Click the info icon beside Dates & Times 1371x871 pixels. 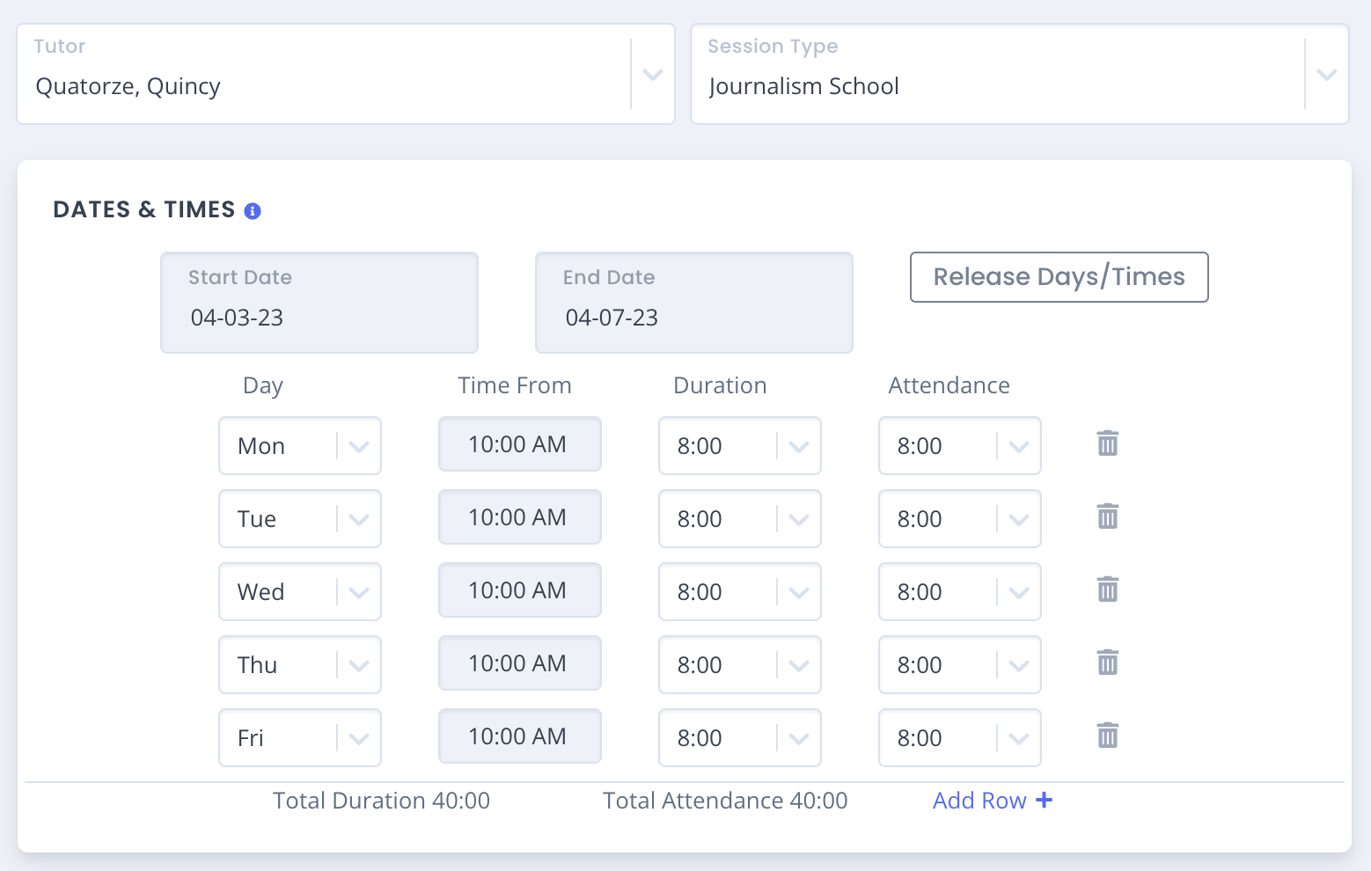253,211
